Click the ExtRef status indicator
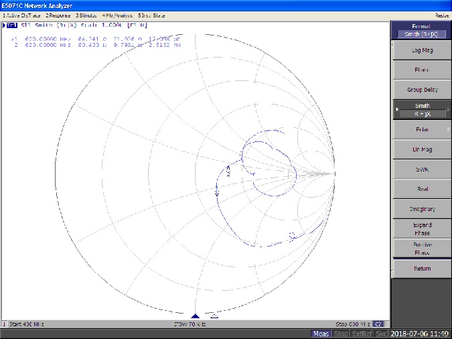This screenshot has height=339, width=452. (x=362, y=334)
